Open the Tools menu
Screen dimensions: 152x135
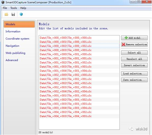(13, 8)
